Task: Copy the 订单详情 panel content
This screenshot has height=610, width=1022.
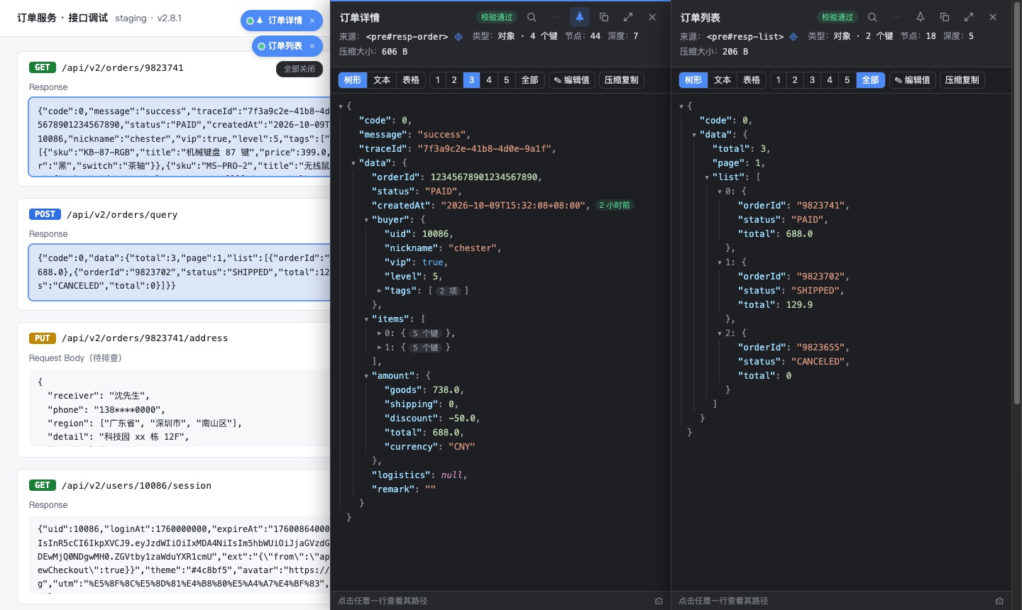Action: click(604, 17)
